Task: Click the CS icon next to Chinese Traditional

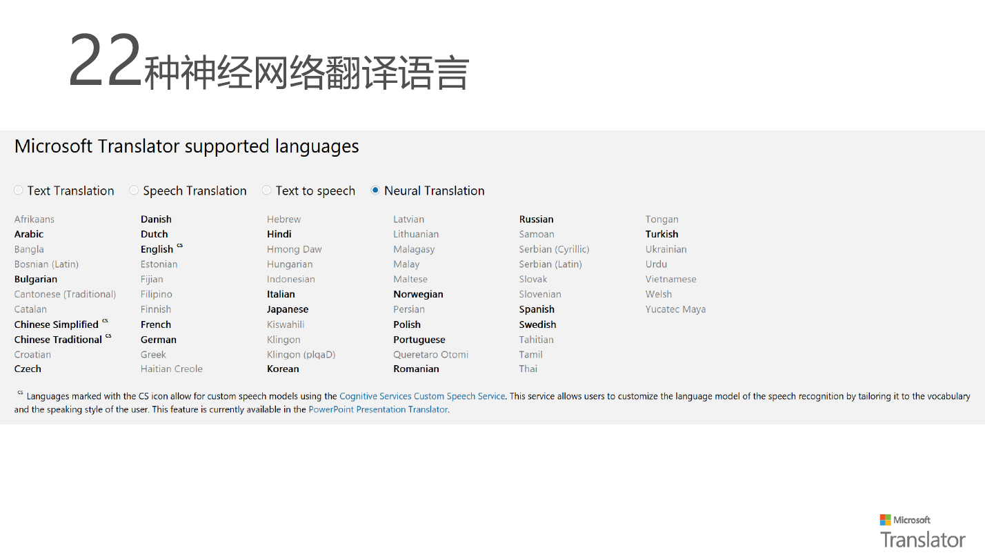Action: point(108,335)
